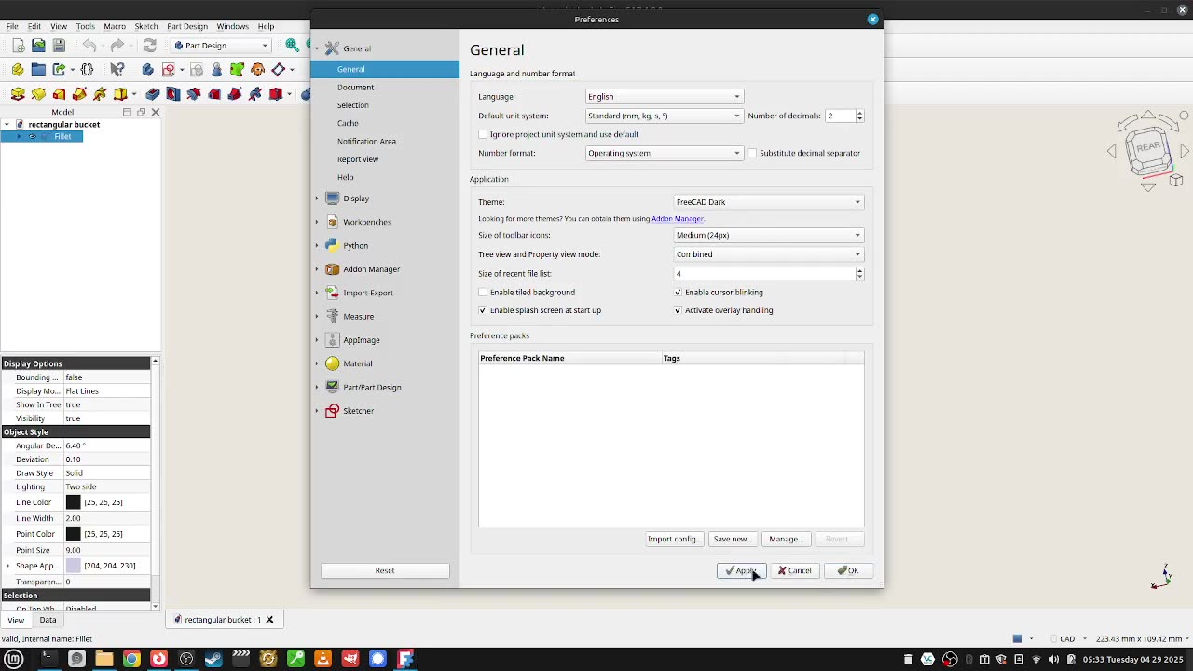Click the Pad tool icon
This screenshot has width=1193, height=671.
[x=18, y=94]
